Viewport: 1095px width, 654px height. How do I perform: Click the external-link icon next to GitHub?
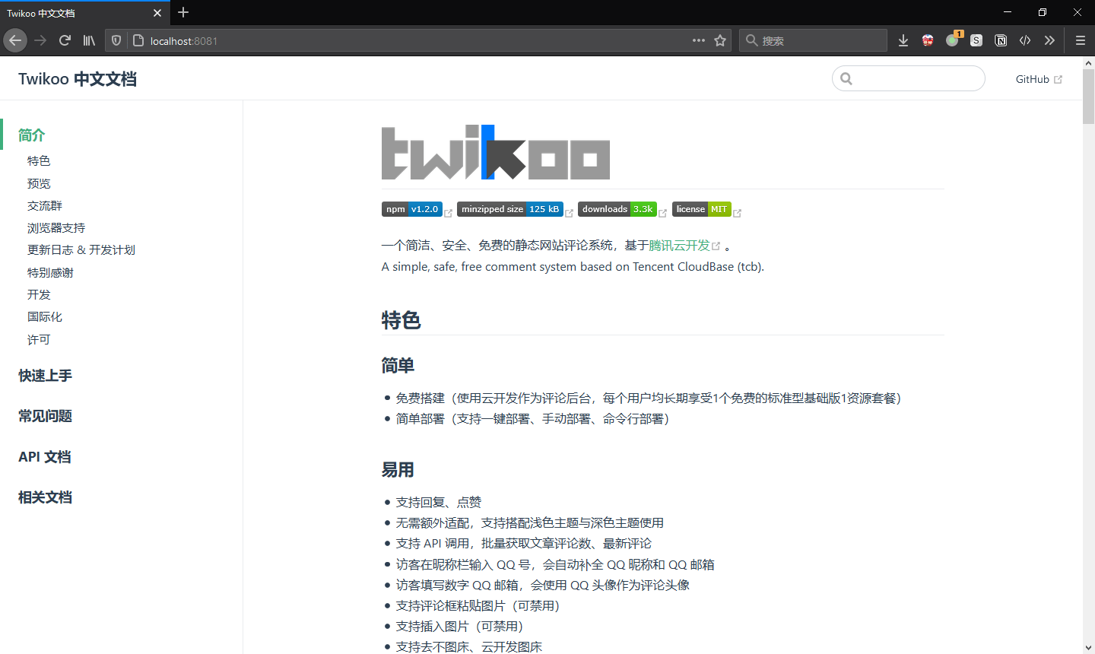[1058, 79]
